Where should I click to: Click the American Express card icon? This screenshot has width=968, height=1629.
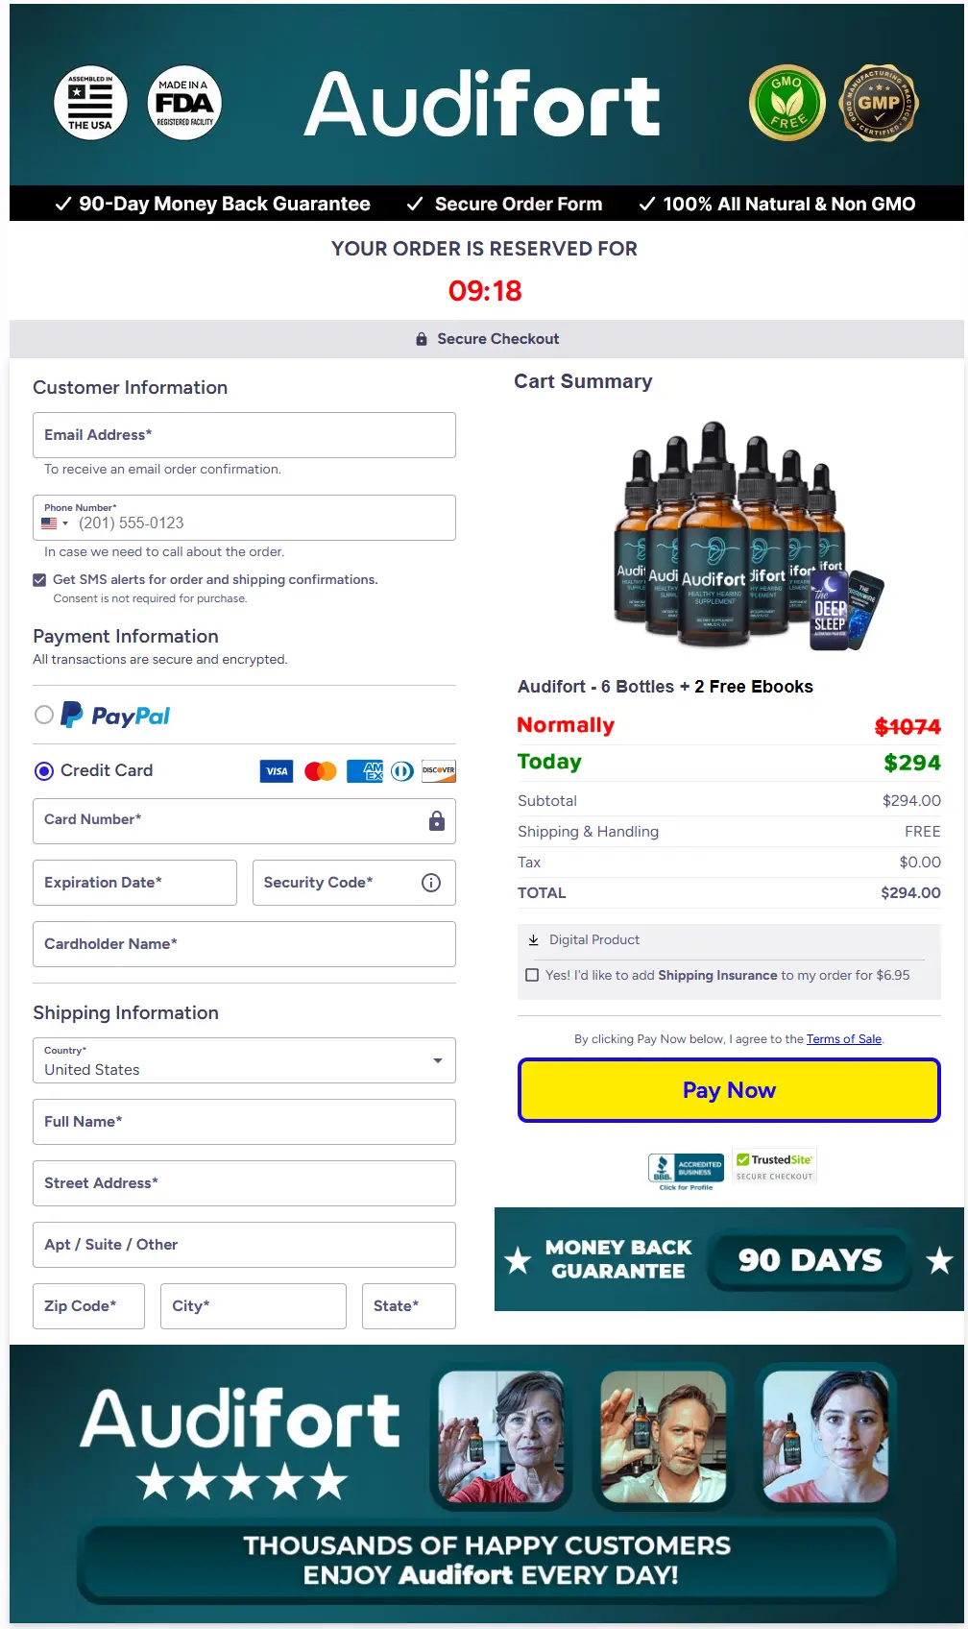365,771
